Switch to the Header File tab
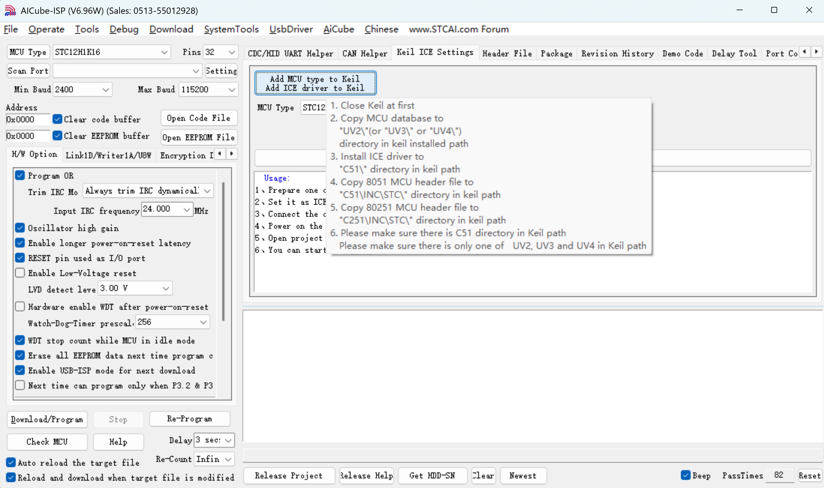824x488 pixels. click(507, 53)
